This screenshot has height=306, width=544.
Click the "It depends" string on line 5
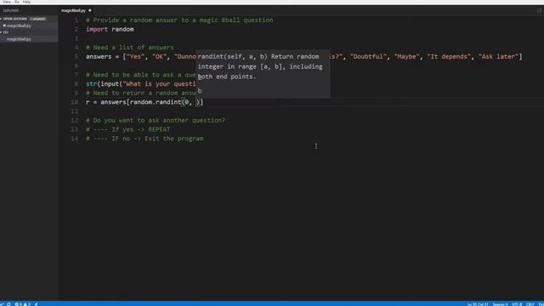click(x=449, y=57)
